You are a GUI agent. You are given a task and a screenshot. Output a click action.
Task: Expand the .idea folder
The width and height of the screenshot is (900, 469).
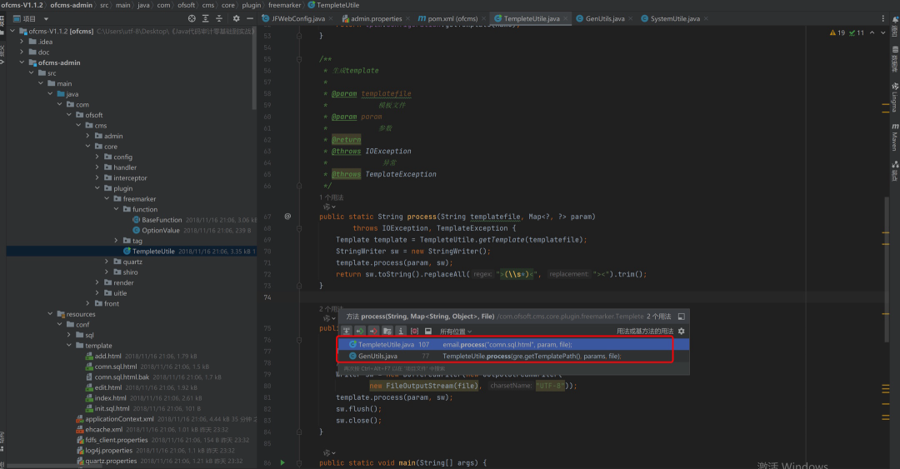tap(22, 42)
